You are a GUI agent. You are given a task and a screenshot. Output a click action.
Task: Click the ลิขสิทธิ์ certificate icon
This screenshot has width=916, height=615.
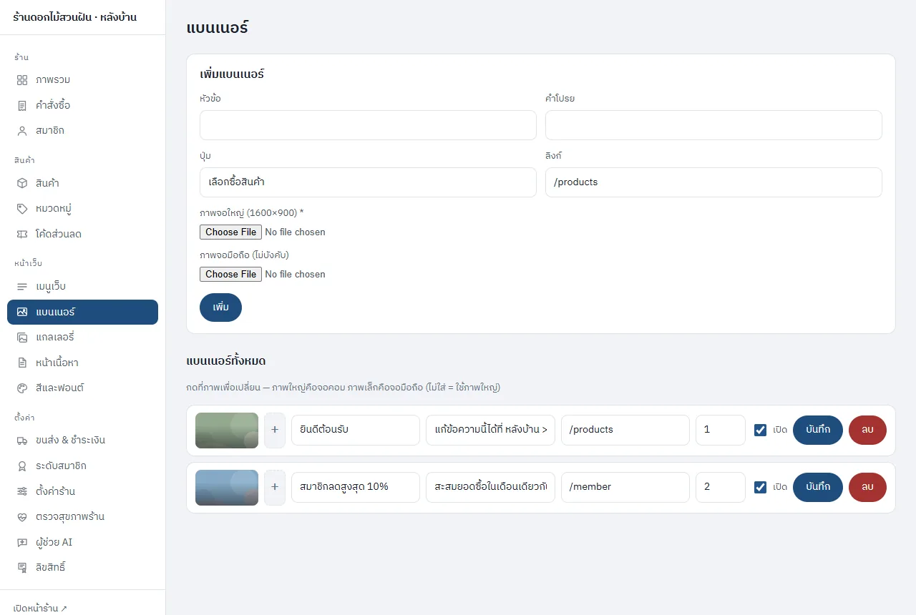point(22,567)
